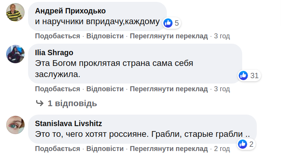The height and width of the screenshot is (156, 281).
Task: Click like reaction icon on Stanislava Livshitz's comment
Action: [x=243, y=144]
